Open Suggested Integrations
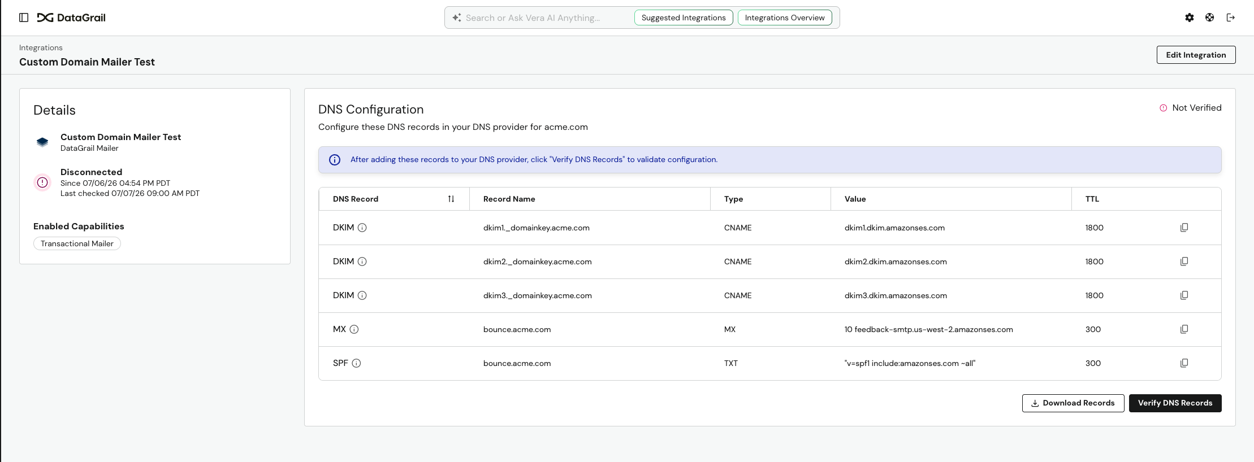 click(684, 18)
